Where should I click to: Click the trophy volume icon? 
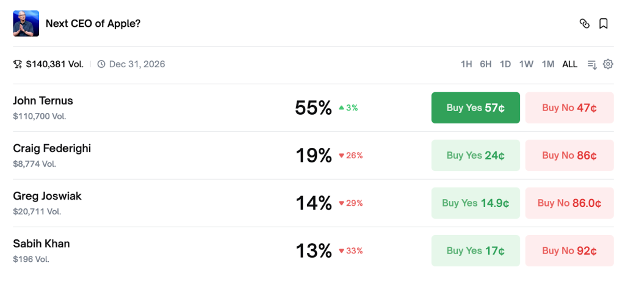[x=18, y=64]
